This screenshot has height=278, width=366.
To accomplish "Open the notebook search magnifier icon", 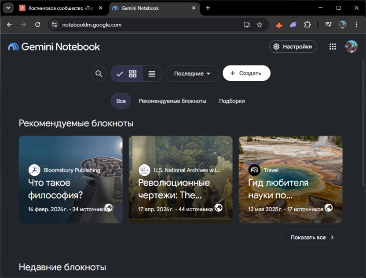I will coord(99,74).
